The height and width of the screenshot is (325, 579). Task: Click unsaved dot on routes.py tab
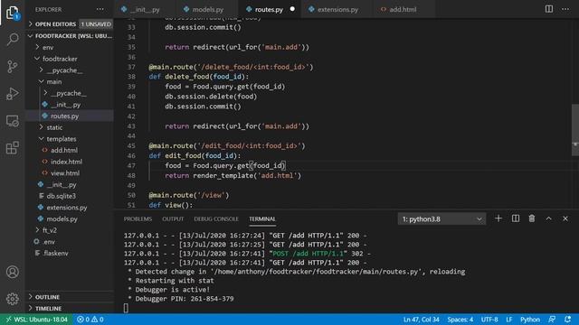(292, 9)
